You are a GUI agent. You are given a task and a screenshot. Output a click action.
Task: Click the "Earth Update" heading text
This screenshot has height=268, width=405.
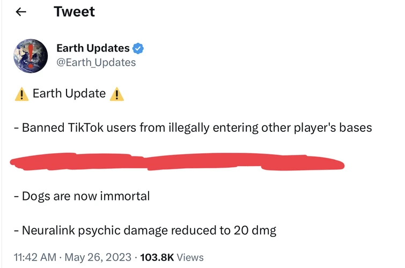click(x=69, y=94)
